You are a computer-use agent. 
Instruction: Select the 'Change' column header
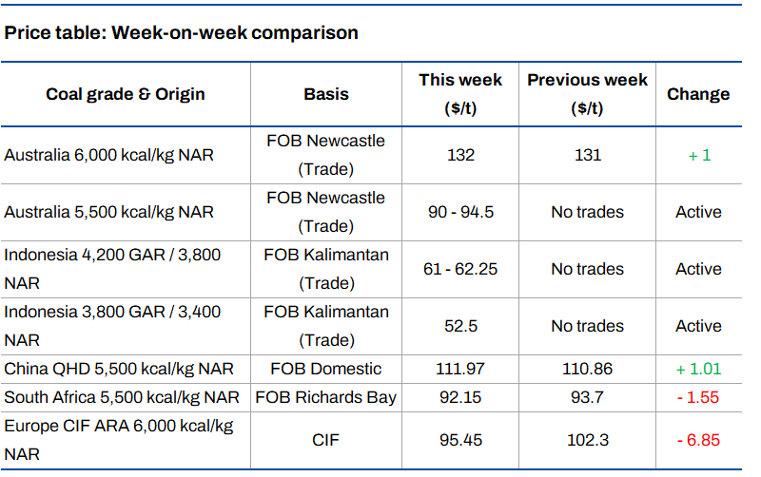pyautogui.click(x=698, y=94)
